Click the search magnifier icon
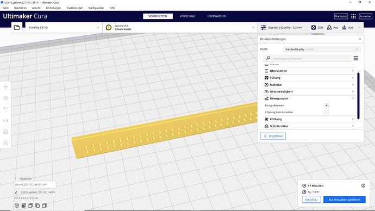This screenshot has height=211, width=375. click(268, 58)
